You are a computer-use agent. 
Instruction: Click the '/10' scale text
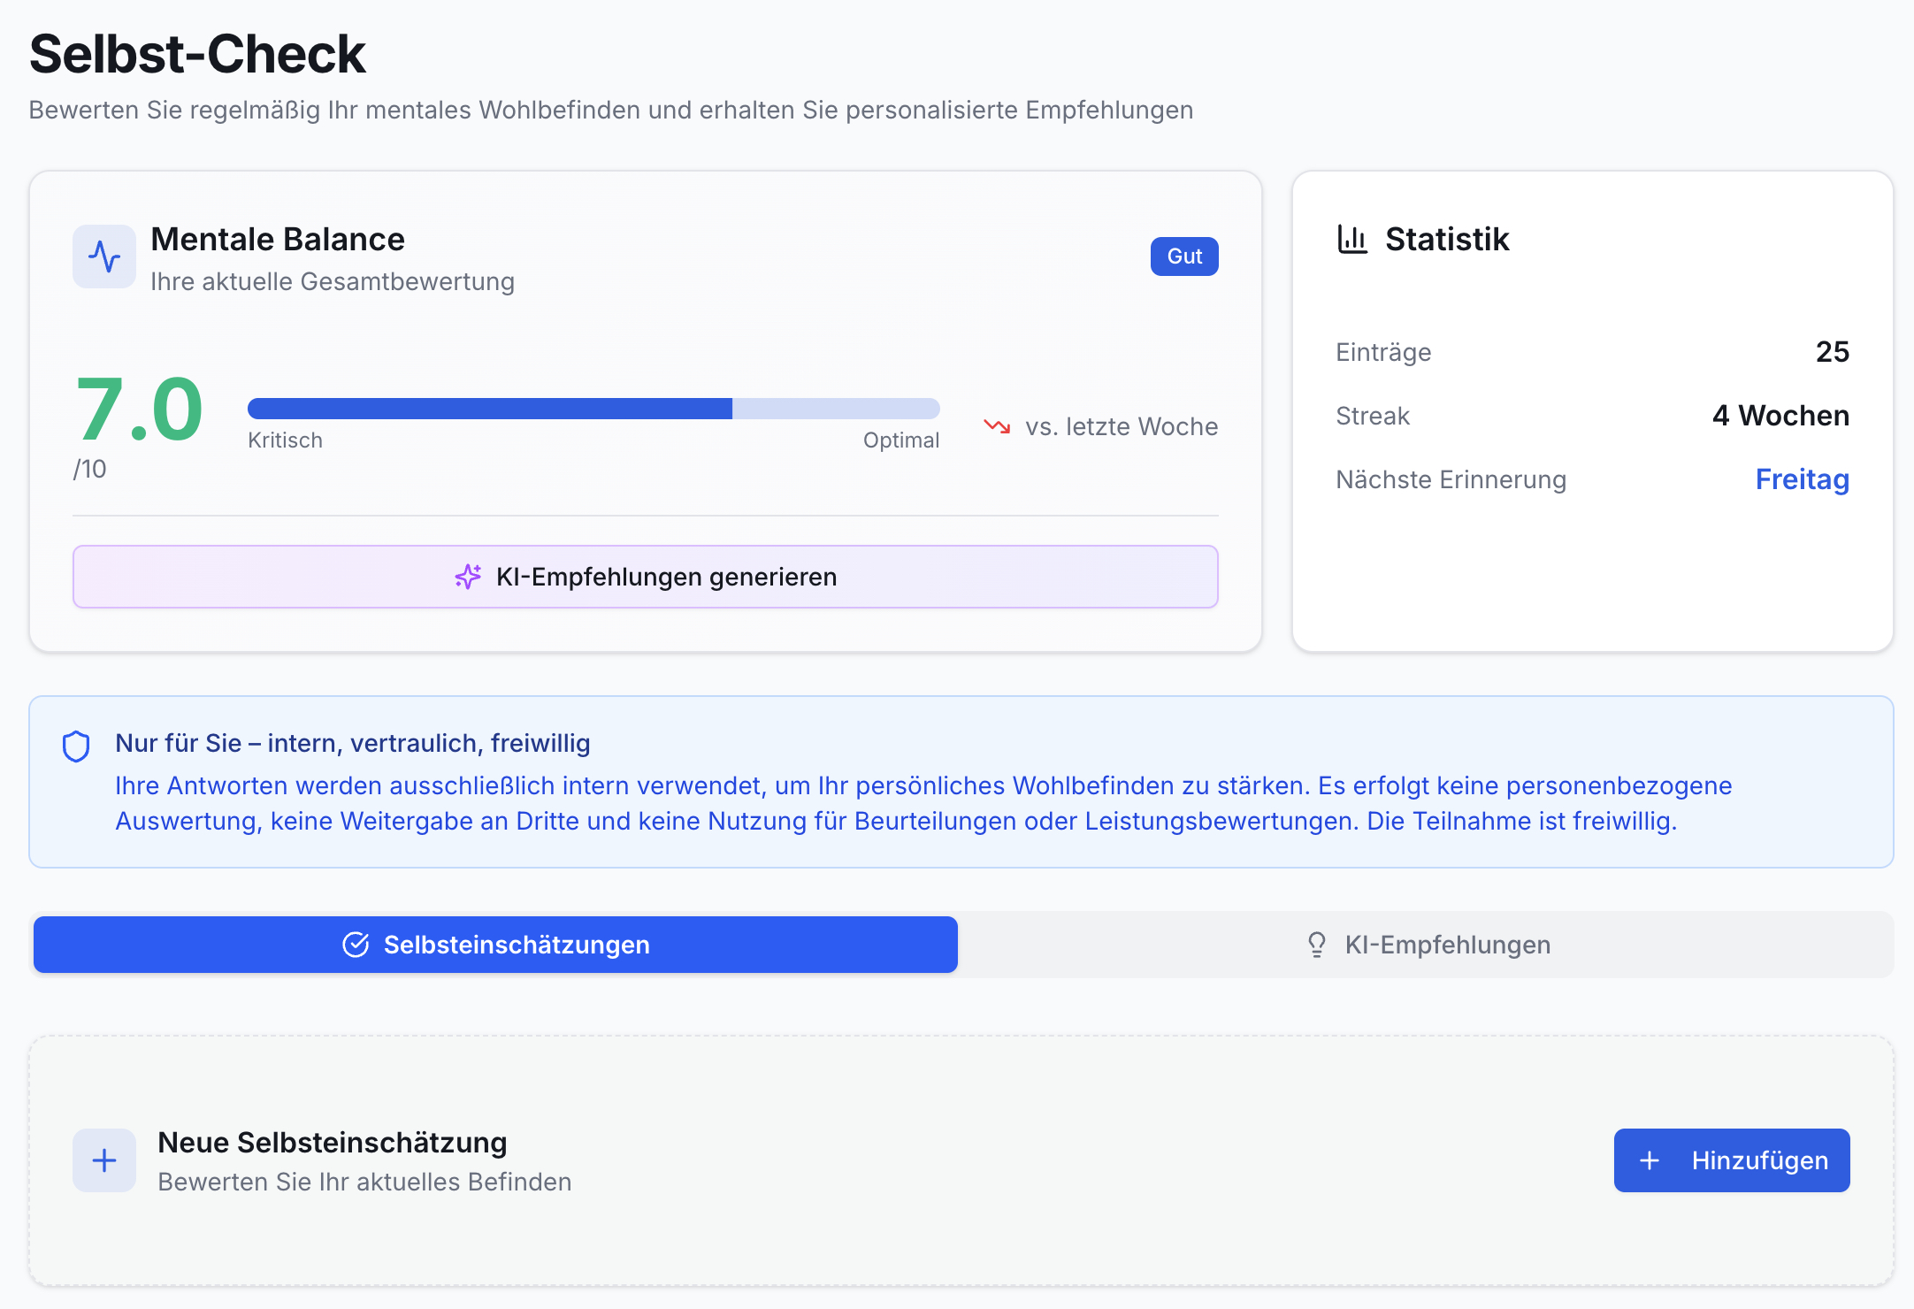pos(89,469)
